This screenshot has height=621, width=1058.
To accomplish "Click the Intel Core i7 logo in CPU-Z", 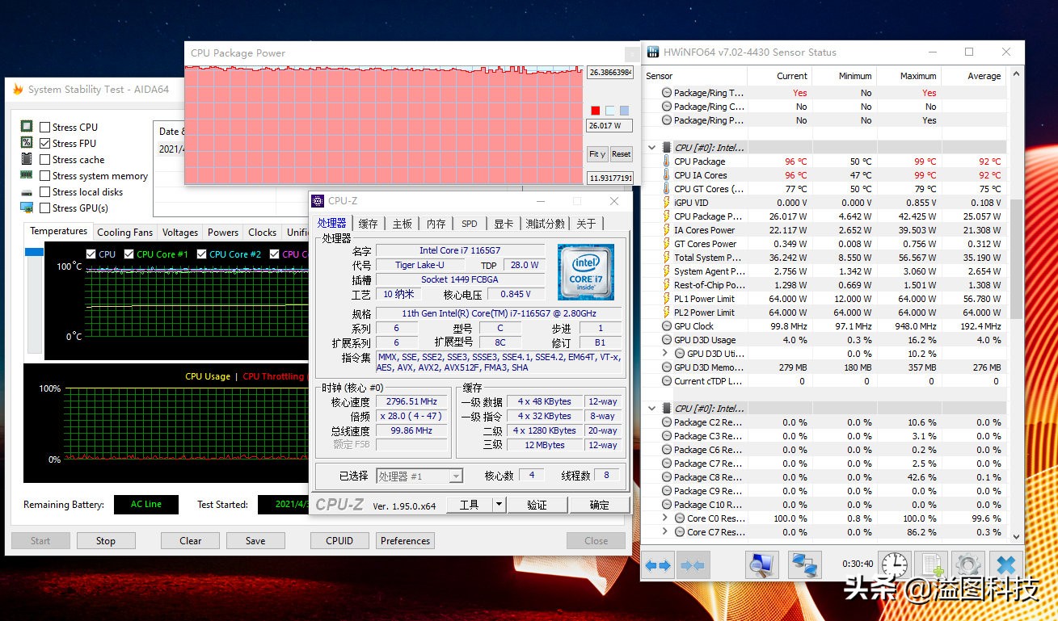I will (x=585, y=271).
